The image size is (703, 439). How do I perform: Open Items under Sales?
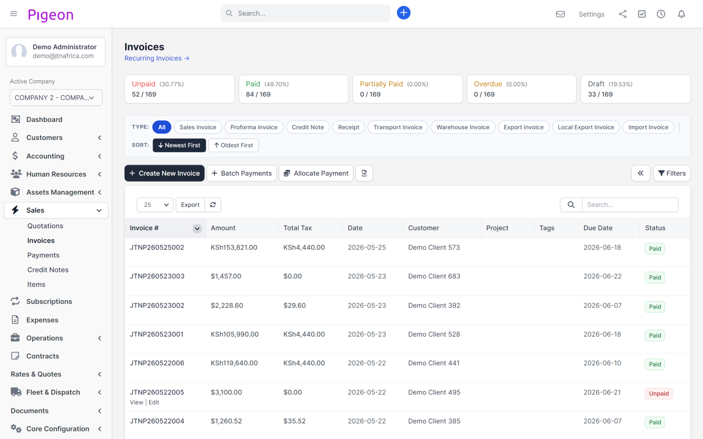pyautogui.click(x=36, y=284)
